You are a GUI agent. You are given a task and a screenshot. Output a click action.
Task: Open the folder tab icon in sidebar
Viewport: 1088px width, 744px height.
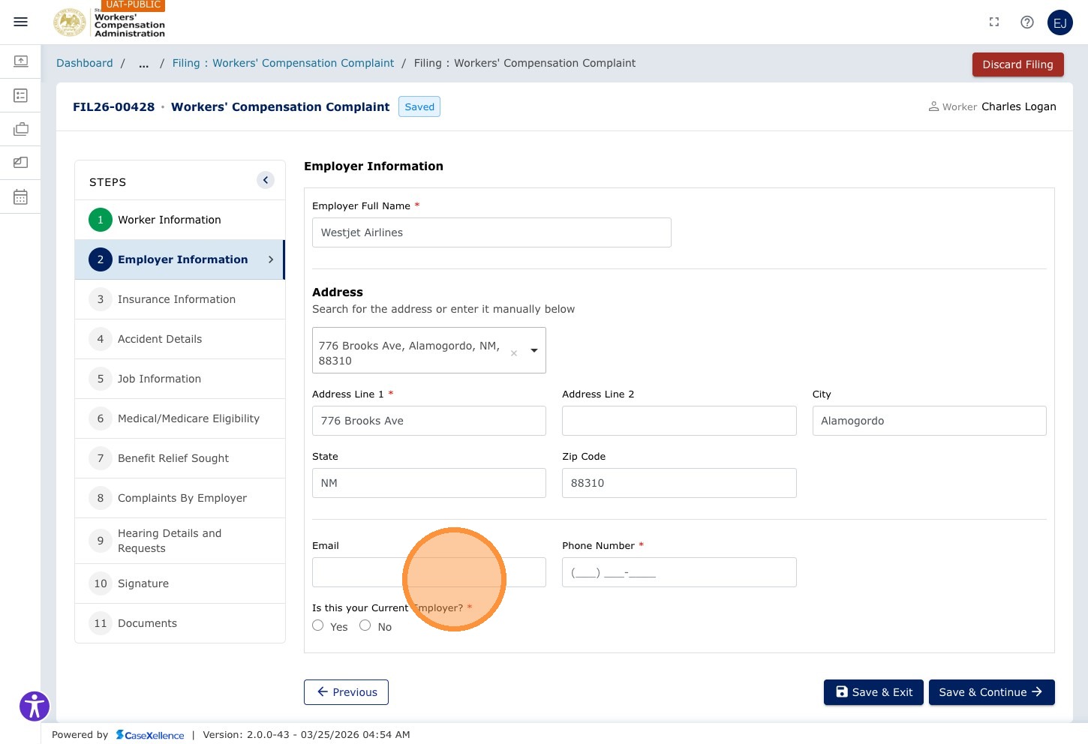tap(21, 162)
